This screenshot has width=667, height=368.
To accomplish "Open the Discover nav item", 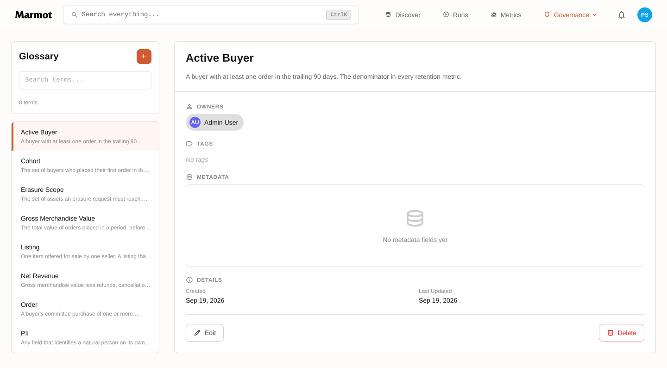I will pyautogui.click(x=403, y=15).
